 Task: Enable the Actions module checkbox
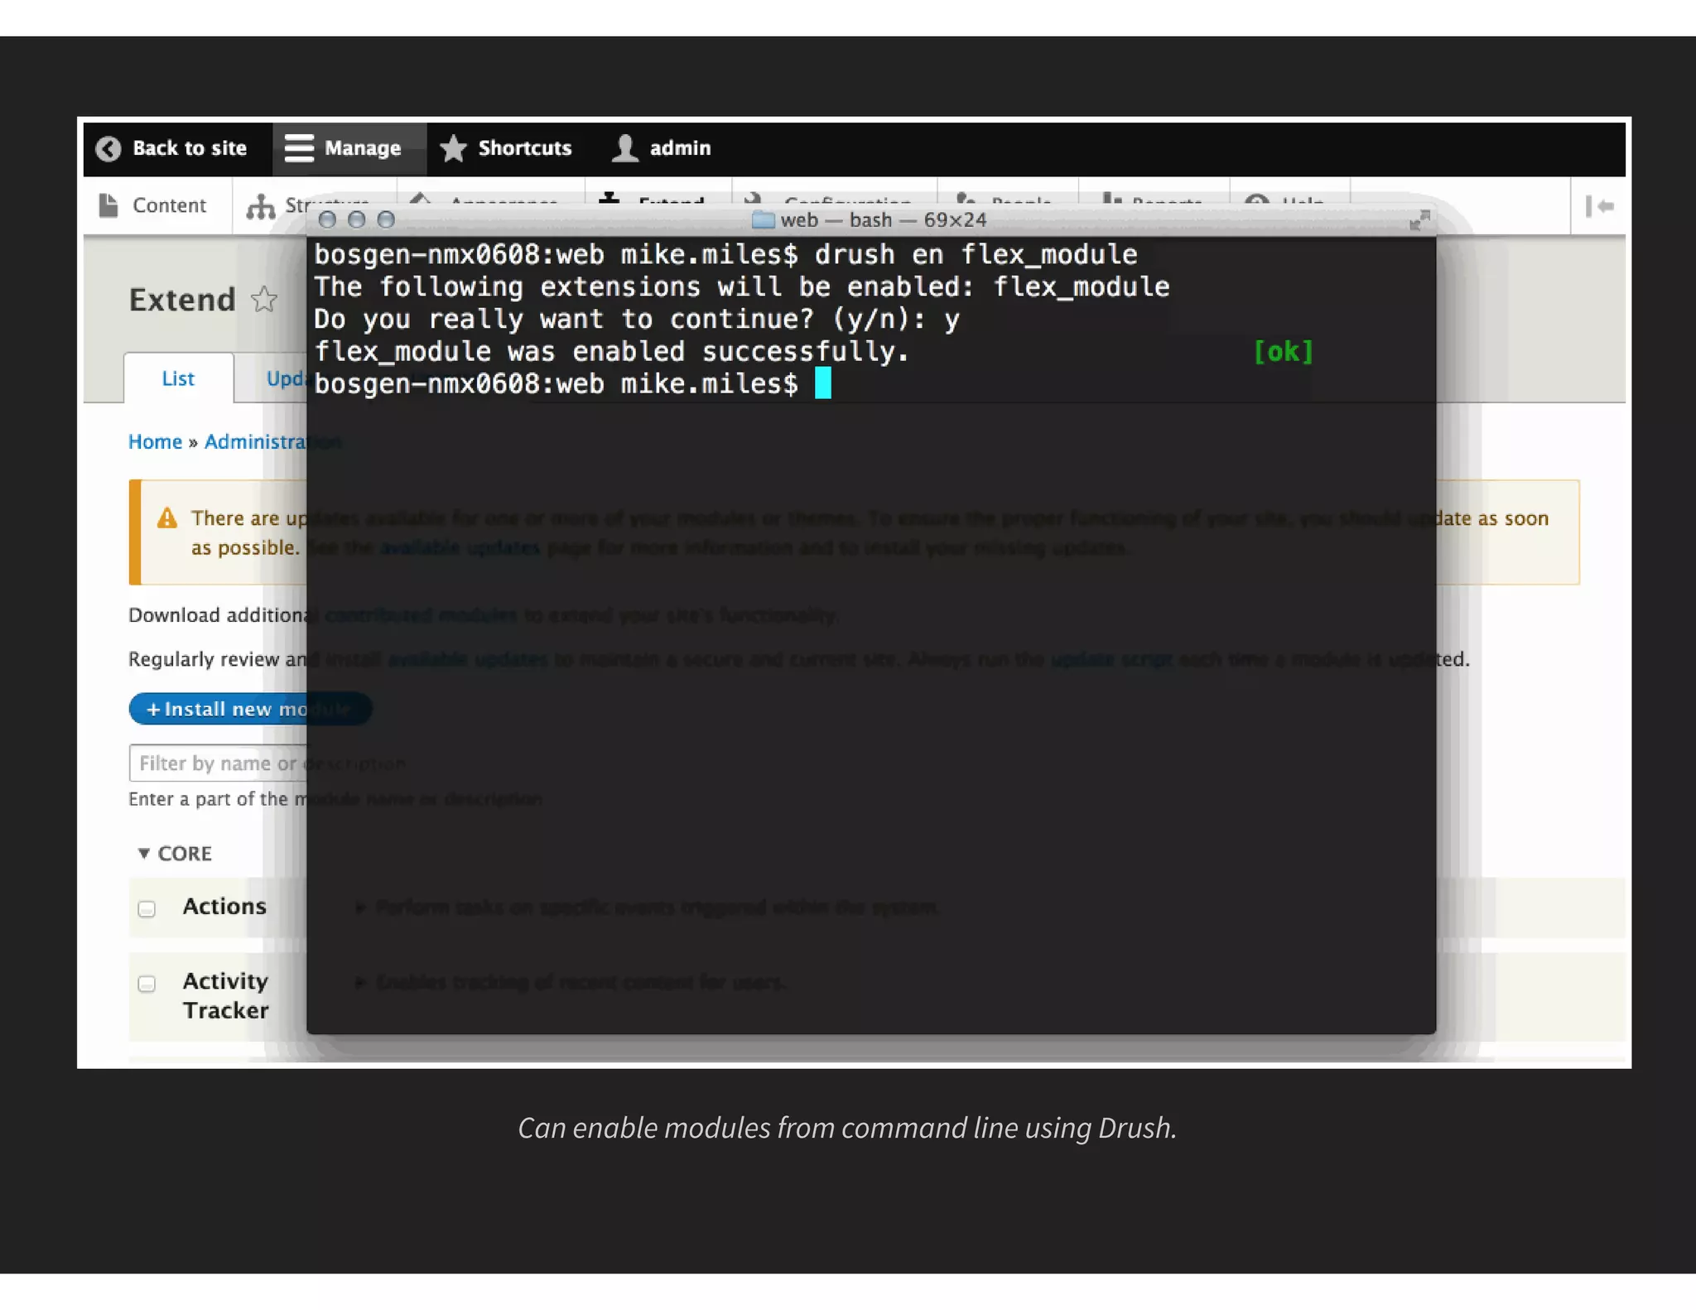click(x=147, y=909)
